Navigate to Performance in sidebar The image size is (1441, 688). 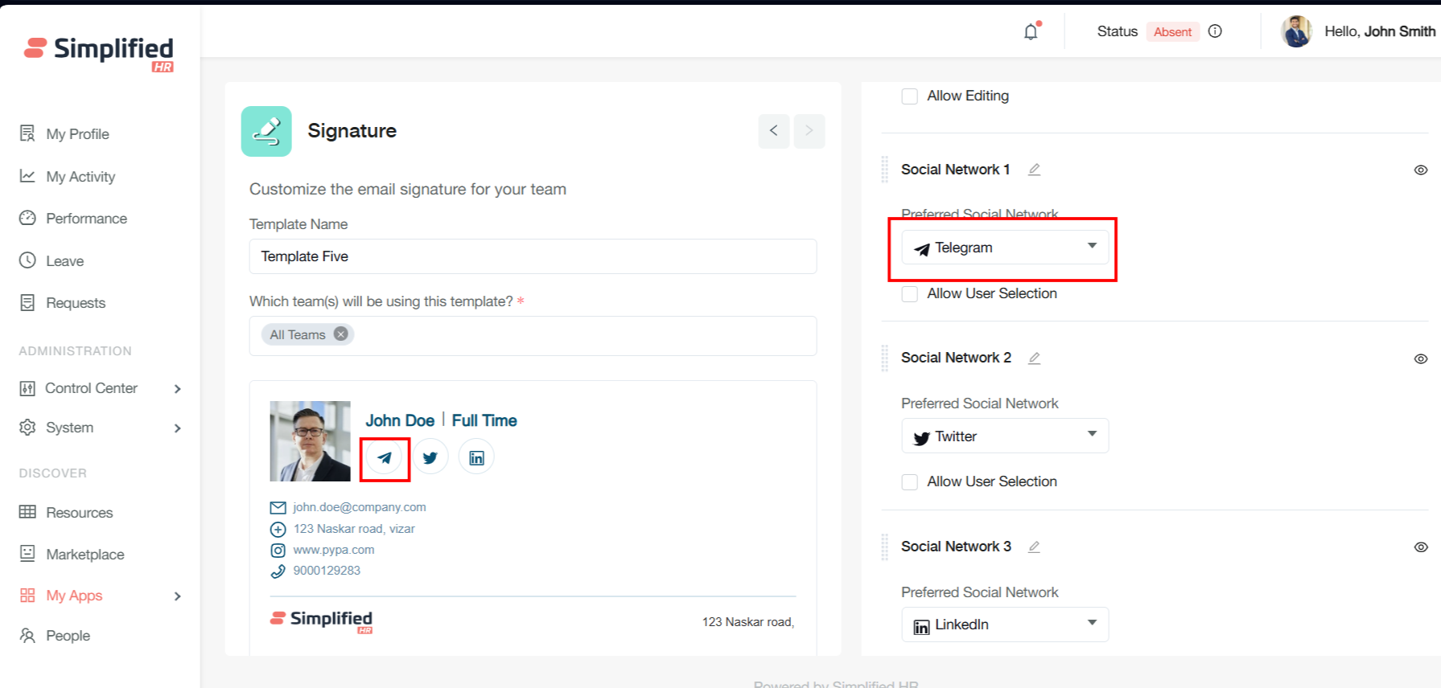pyautogui.click(x=86, y=219)
